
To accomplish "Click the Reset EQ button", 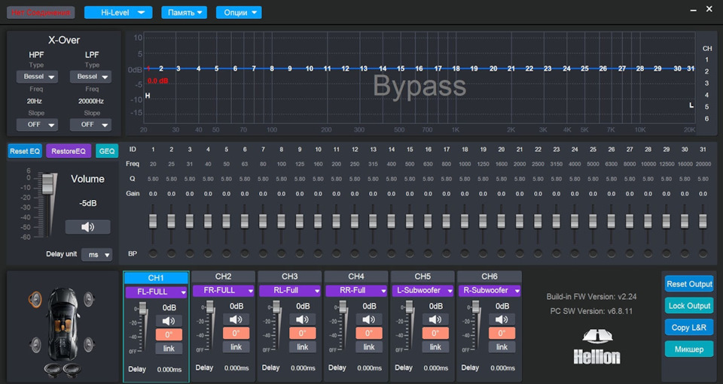I will tap(25, 151).
